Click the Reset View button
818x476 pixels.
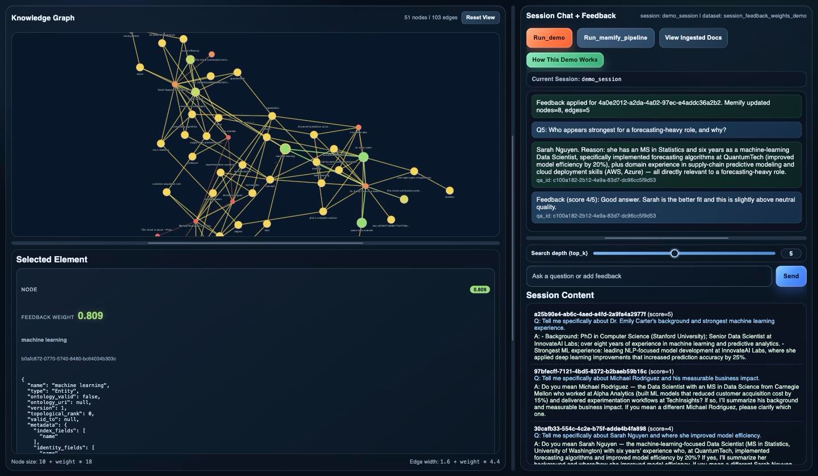click(x=480, y=18)
